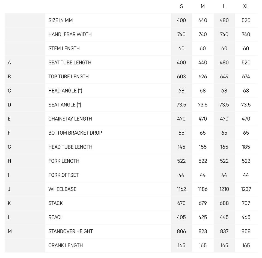Click the TOP TUBE LENGTH row label
The image size is (262, 258).
[x=69, y=77]
